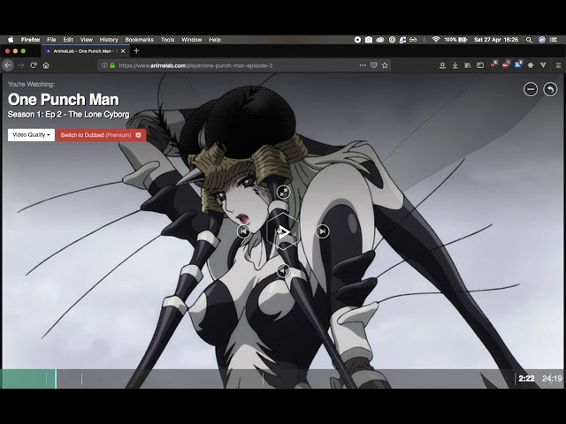Screen dimensions: 566x424
Task: Save page to Pocket
Action: 374,65
